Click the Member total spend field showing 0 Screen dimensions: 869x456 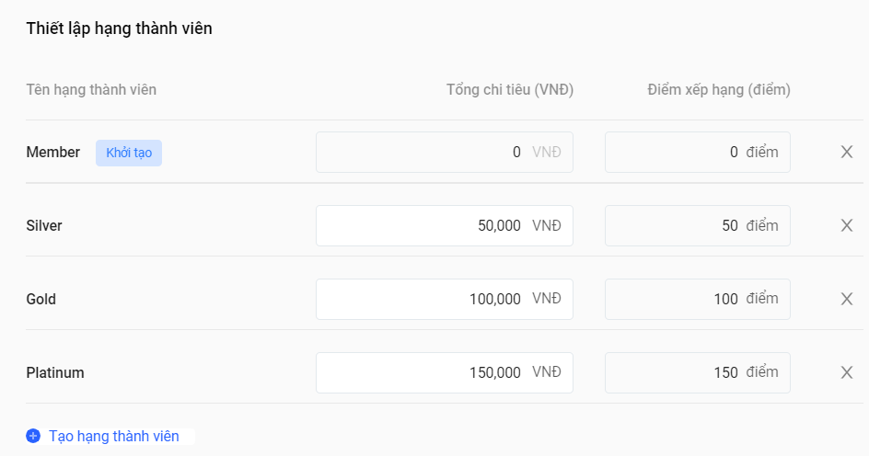pyautogui.click(x=445, y=153)
